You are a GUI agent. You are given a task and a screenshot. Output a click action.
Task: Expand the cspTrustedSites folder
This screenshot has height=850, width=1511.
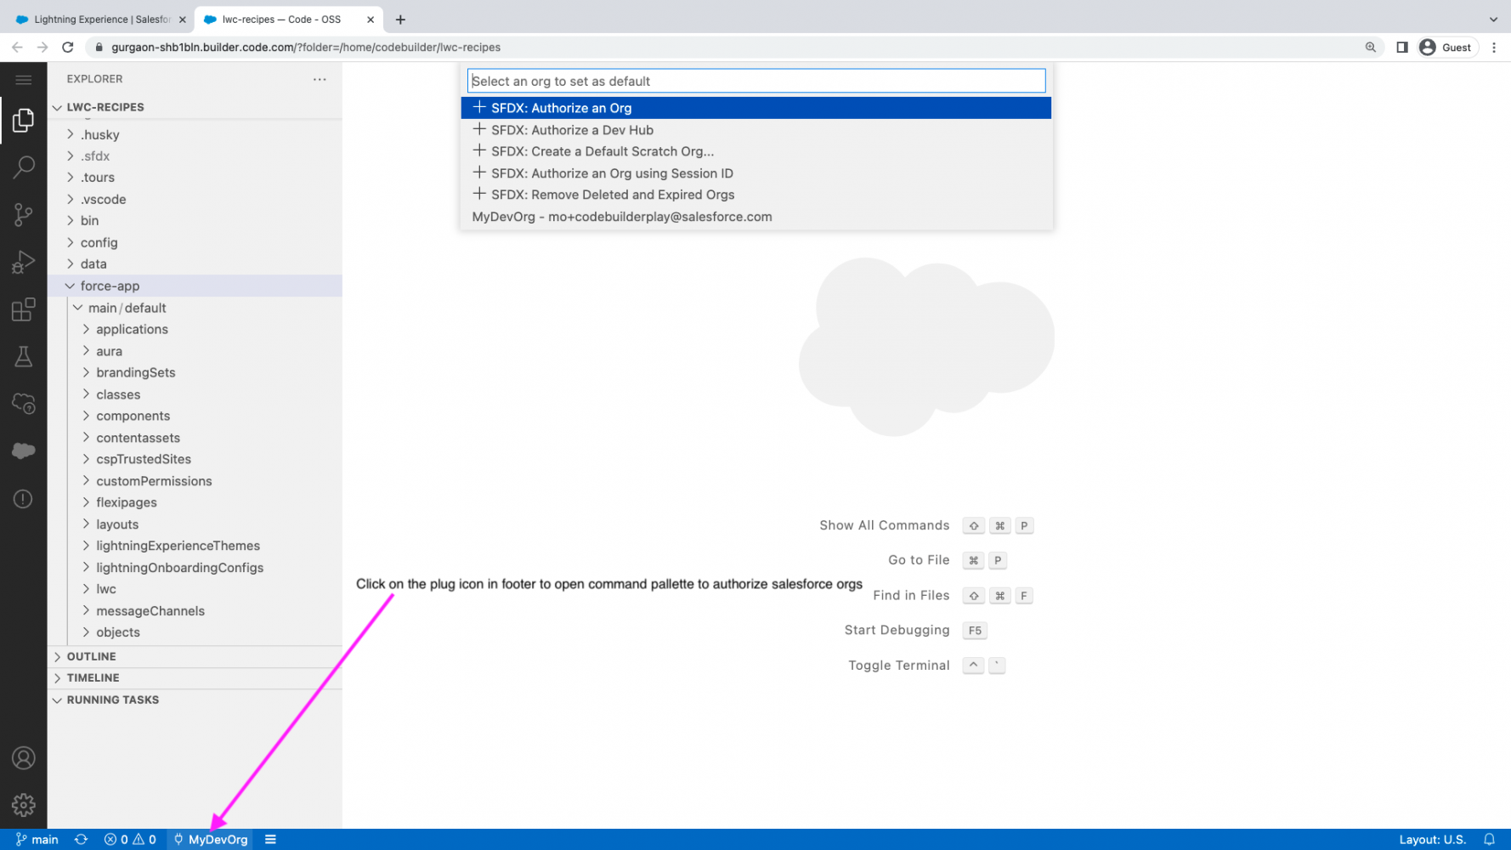(195, 459)
